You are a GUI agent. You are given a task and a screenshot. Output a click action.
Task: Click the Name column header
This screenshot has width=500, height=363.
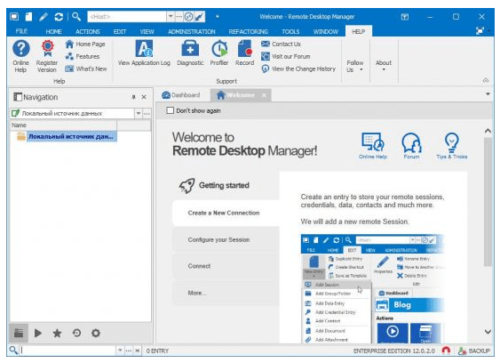63,125
